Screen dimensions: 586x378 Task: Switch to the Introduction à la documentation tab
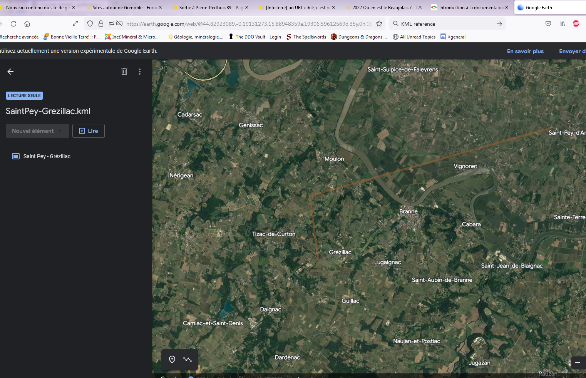pyautogui.click(x=470, y=8)
